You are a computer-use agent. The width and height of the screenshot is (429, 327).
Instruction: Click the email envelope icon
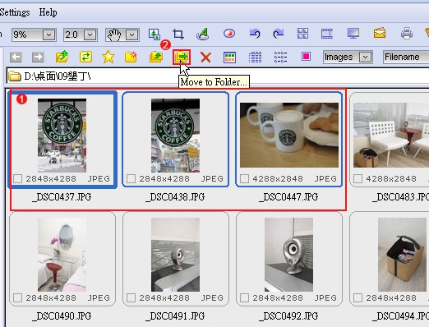[x=380, y=33]
